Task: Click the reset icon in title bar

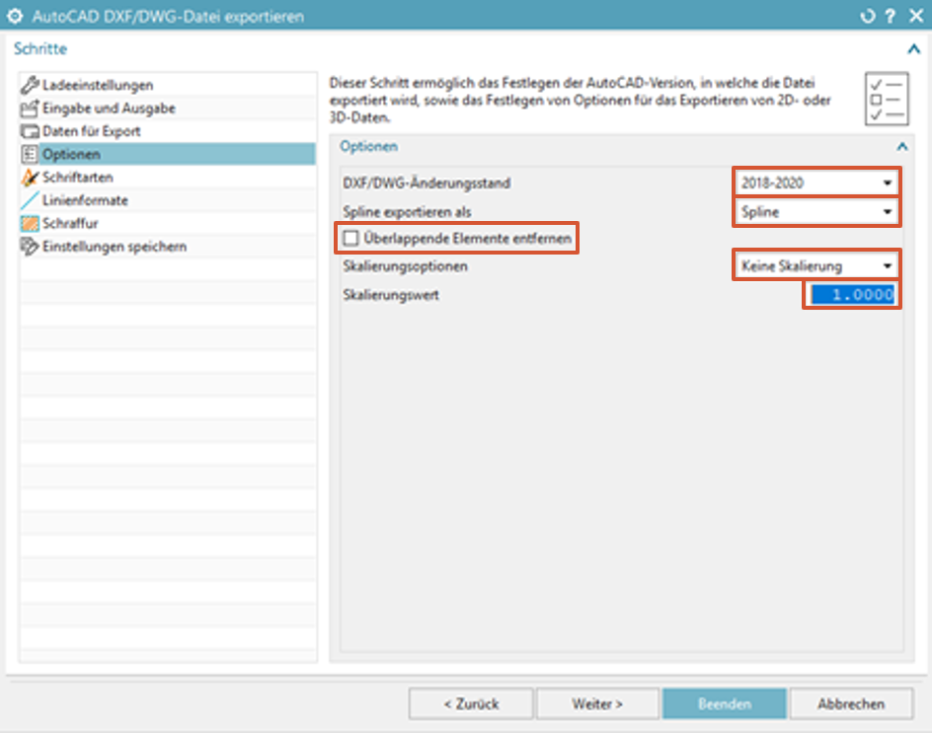Action: pyautogui.click(x=868, y=17)
